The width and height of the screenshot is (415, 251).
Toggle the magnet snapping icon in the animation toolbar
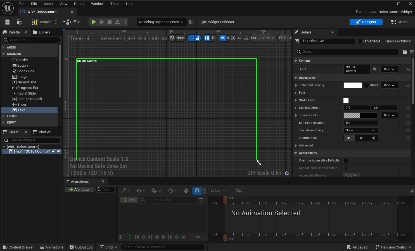click(197, 191)
